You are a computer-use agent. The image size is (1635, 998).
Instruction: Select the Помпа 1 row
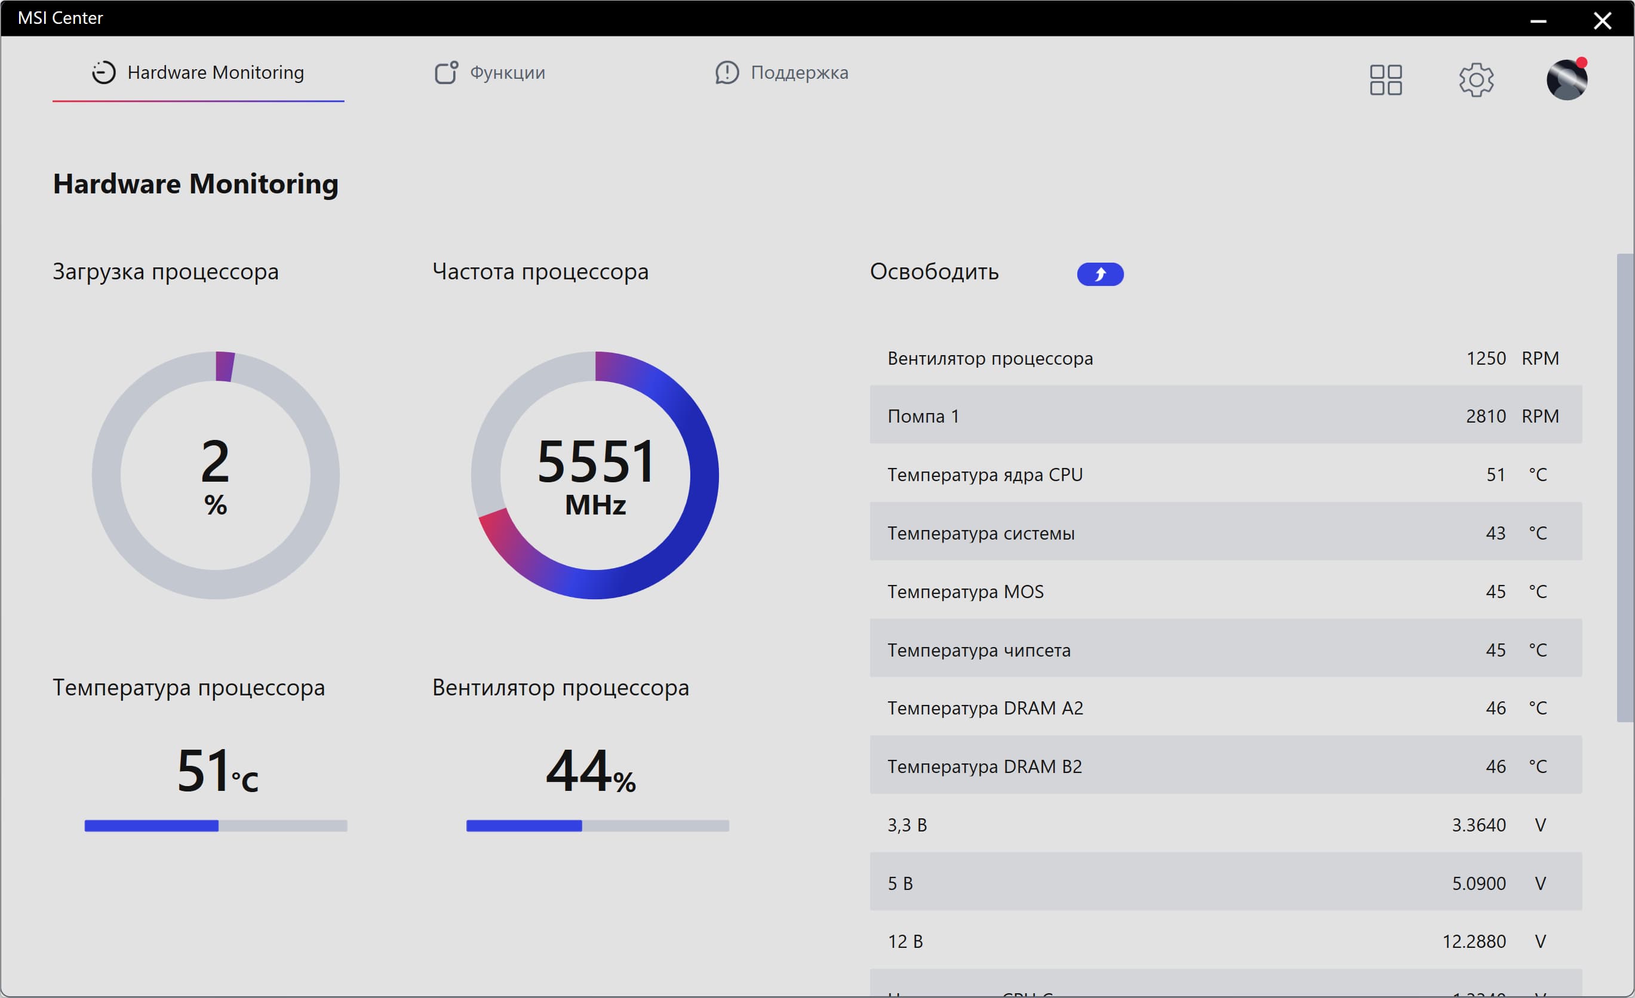1225,416
